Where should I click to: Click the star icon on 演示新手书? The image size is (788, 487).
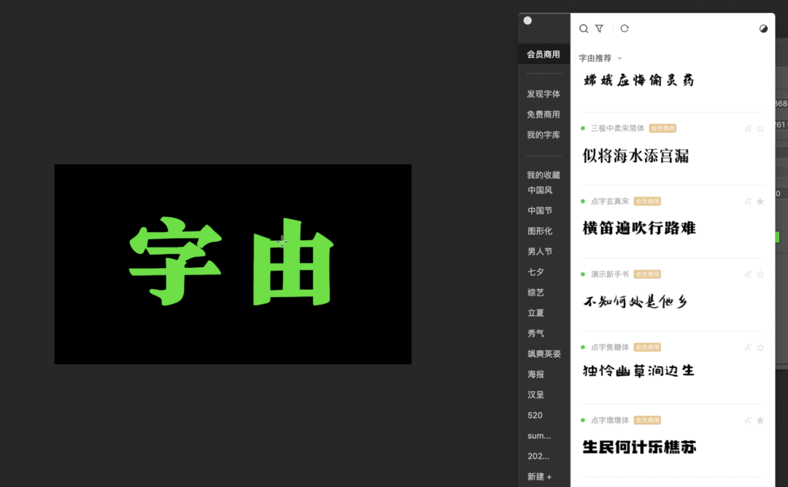(760, 275)
